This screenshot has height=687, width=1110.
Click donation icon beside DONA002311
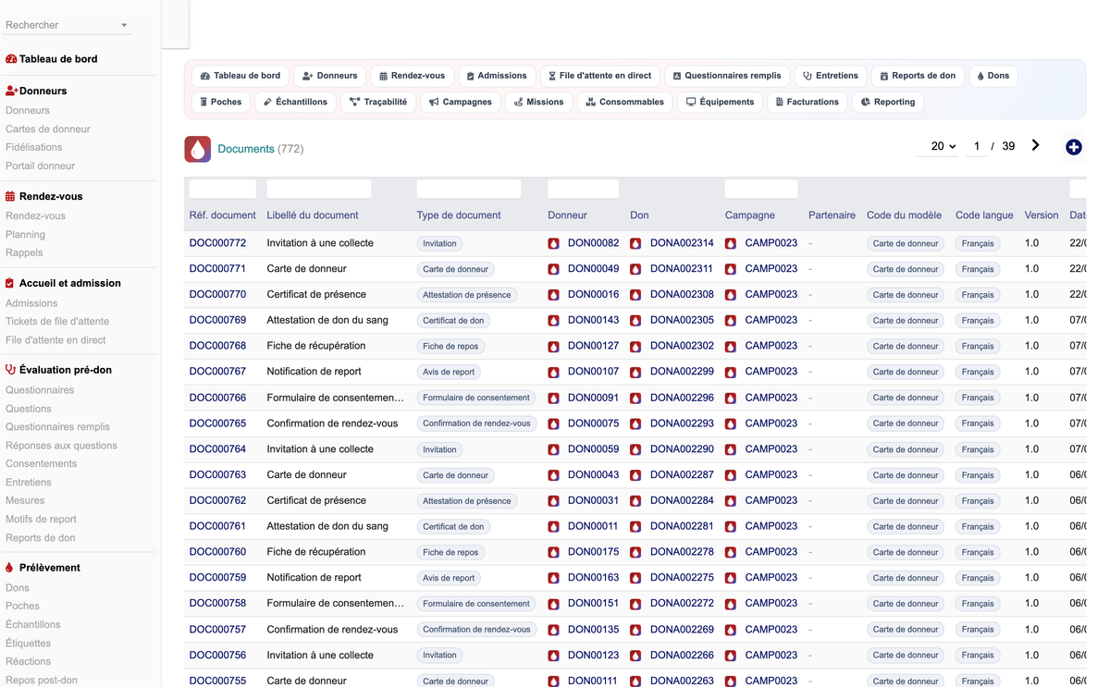635,269
